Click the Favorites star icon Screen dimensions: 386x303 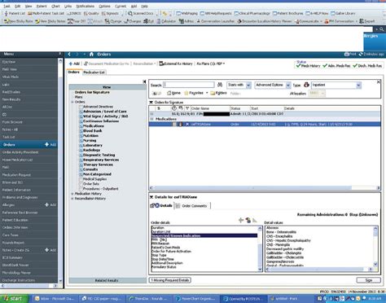(186, 93)
